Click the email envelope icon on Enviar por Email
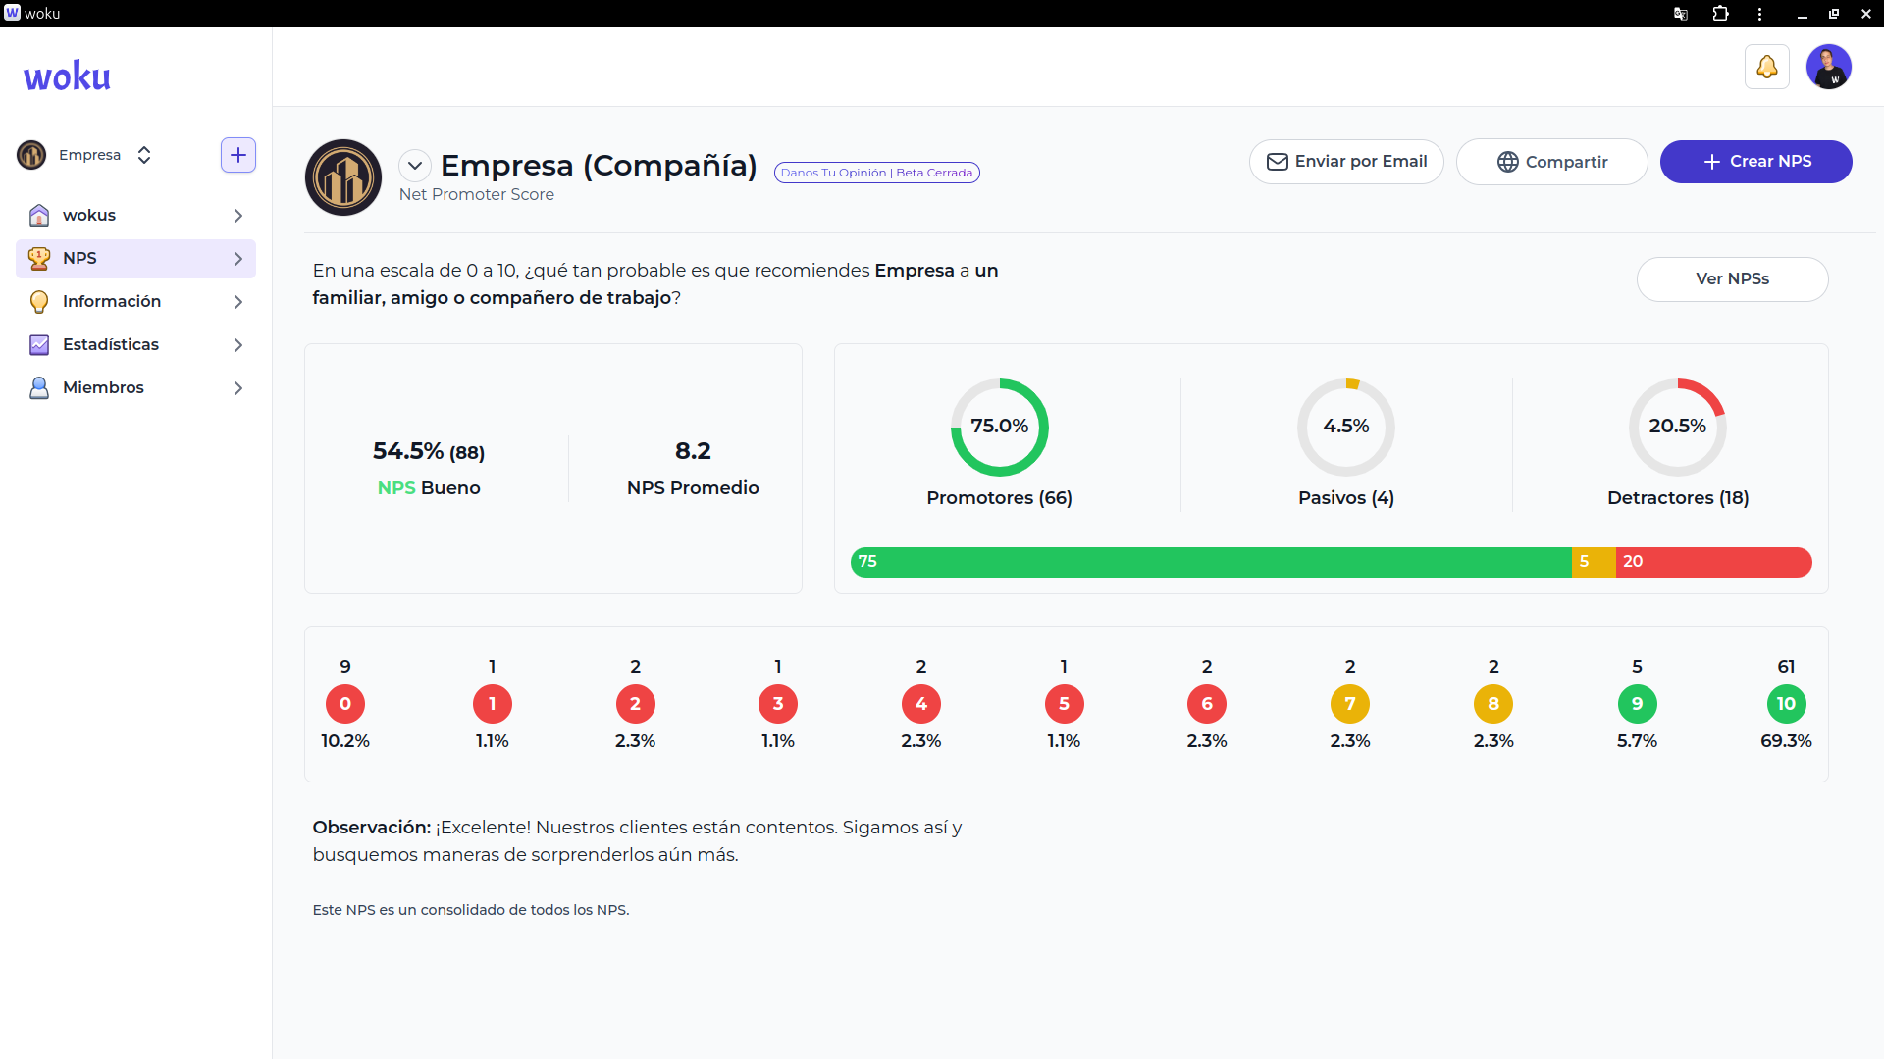Viewport: 1884px width, 1059px height. pyautogui.click(x=1279, y=162)
